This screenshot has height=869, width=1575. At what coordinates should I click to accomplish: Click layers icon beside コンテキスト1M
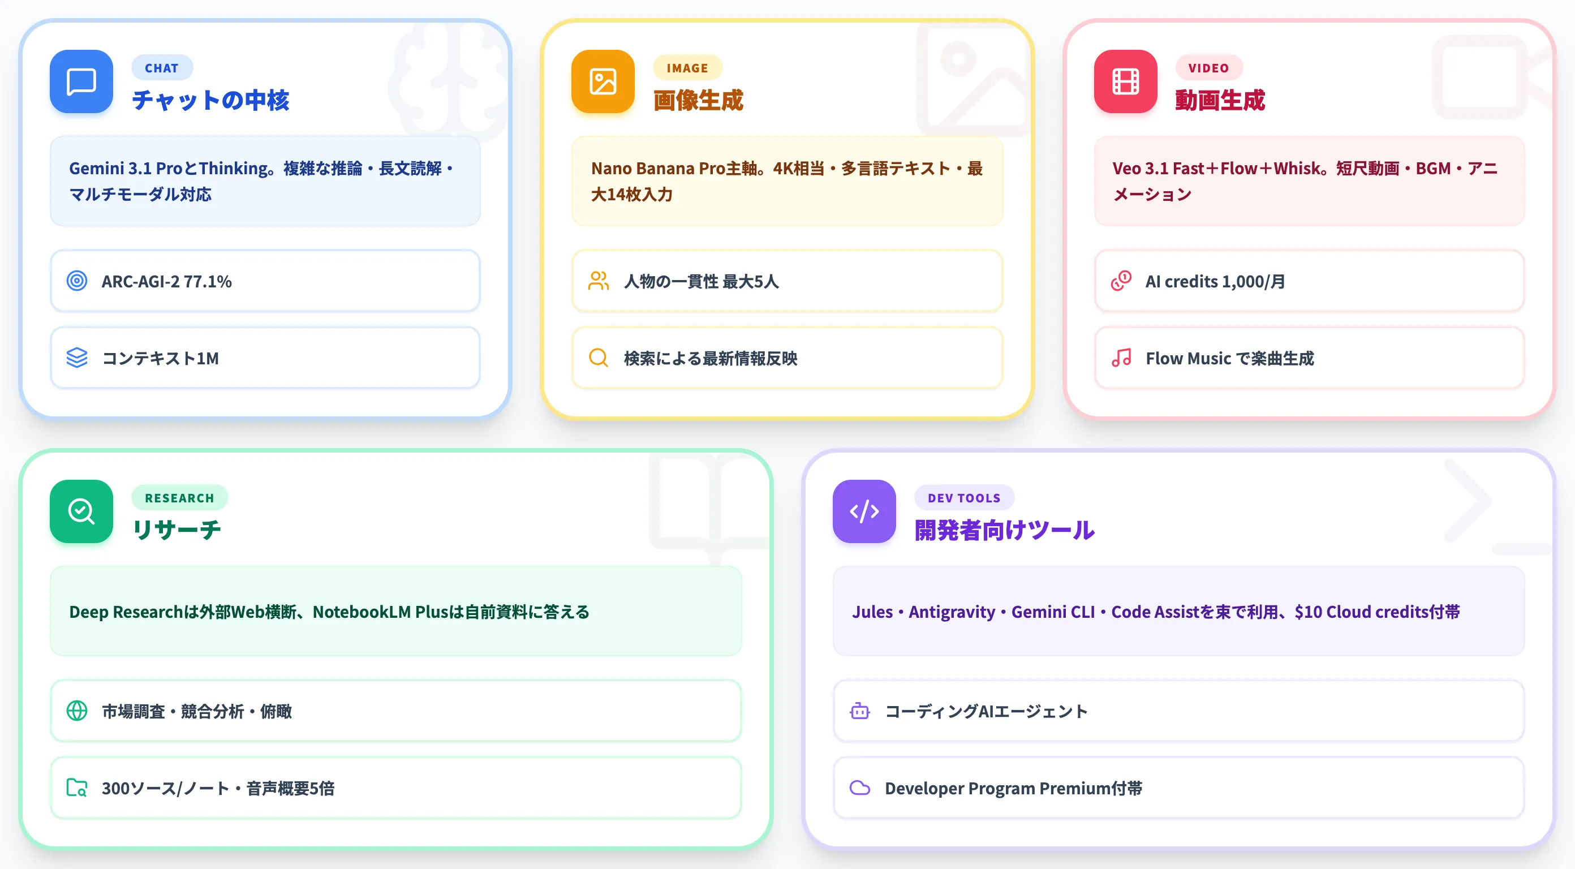(77, 358)
